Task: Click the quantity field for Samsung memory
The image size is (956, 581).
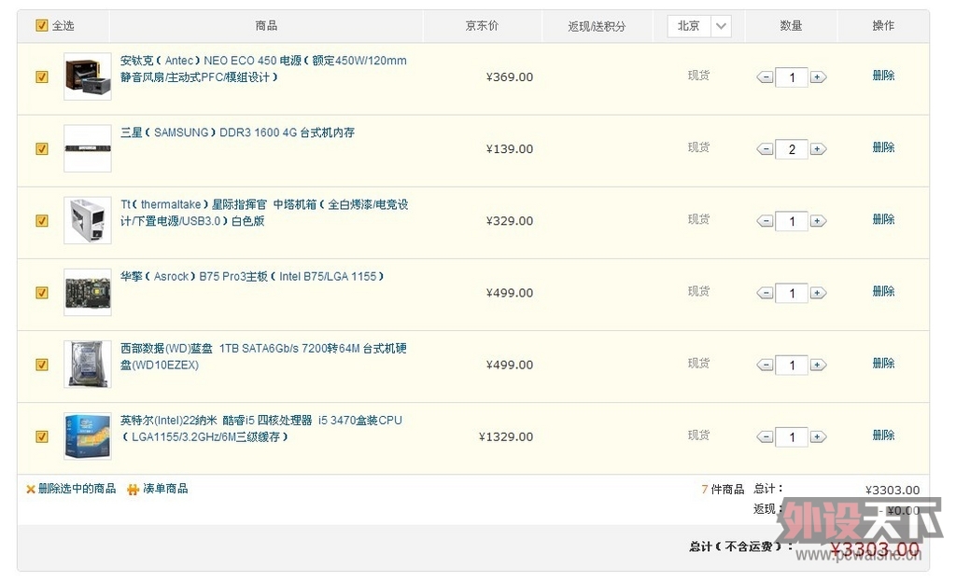Action: 792,149
